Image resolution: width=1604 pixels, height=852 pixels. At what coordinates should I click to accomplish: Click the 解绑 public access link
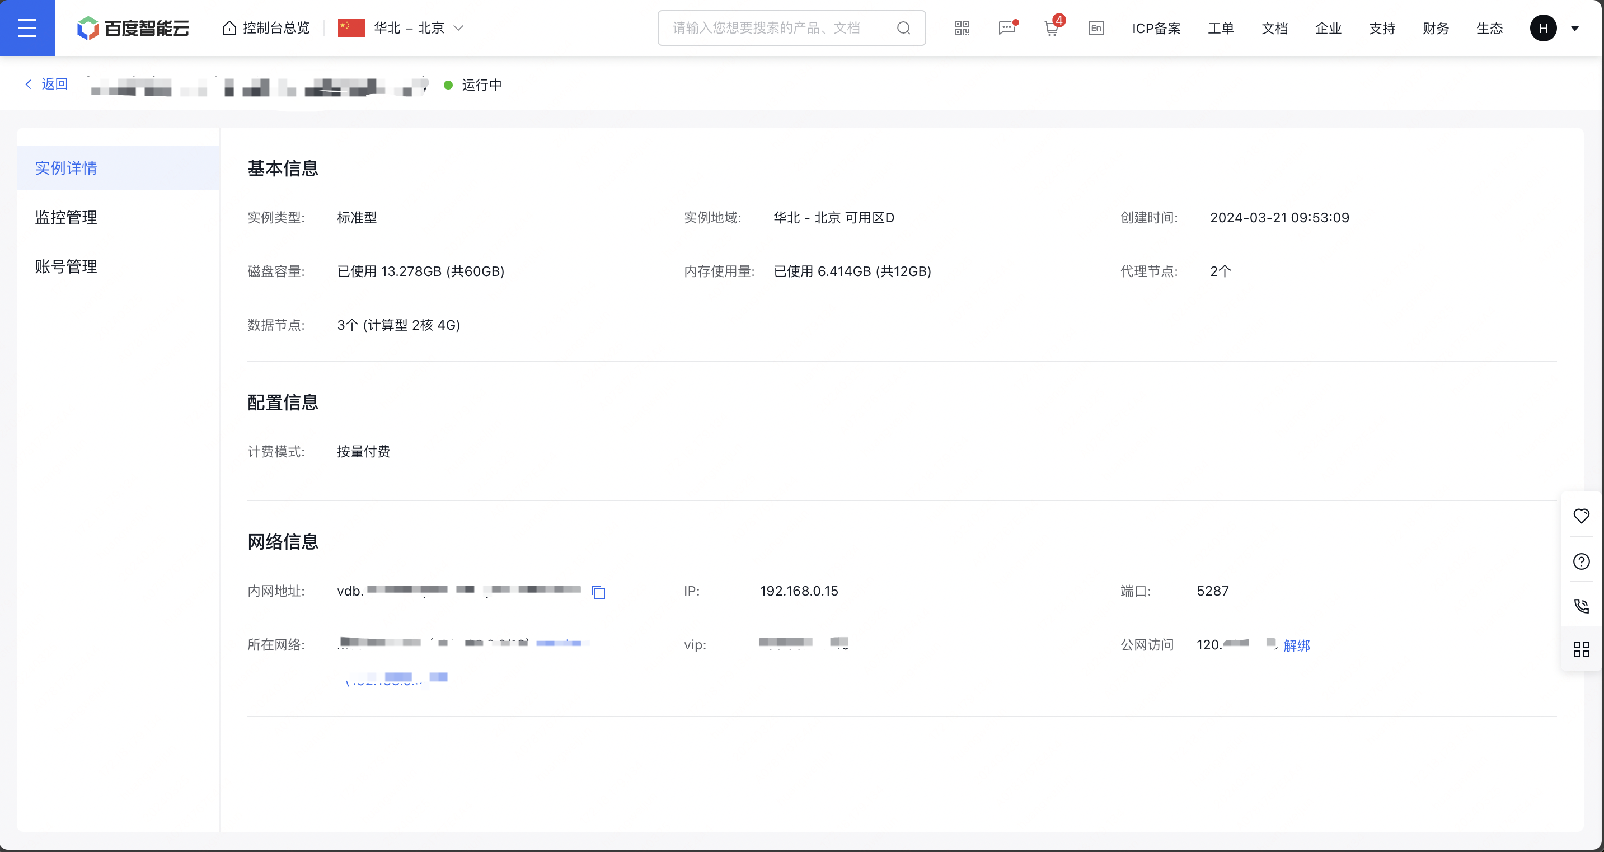point(1296,645)
